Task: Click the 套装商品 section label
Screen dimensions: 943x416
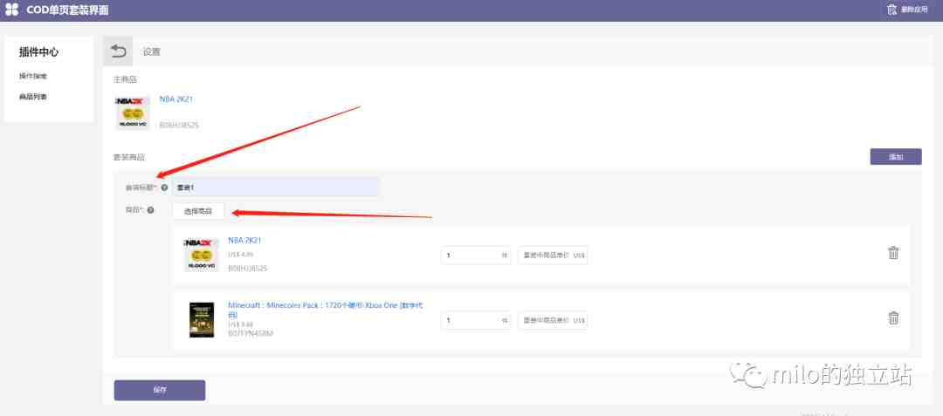Action: [129, 157]
